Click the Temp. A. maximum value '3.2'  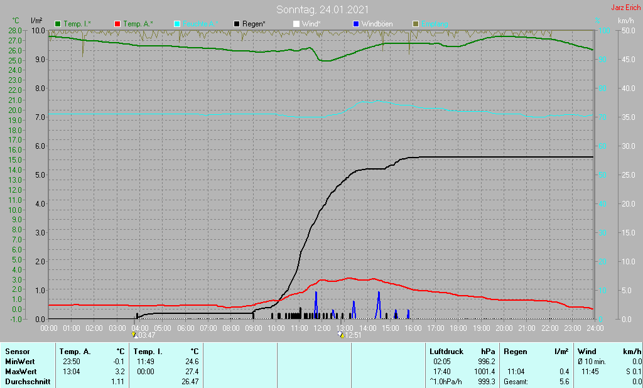[119, 372]
